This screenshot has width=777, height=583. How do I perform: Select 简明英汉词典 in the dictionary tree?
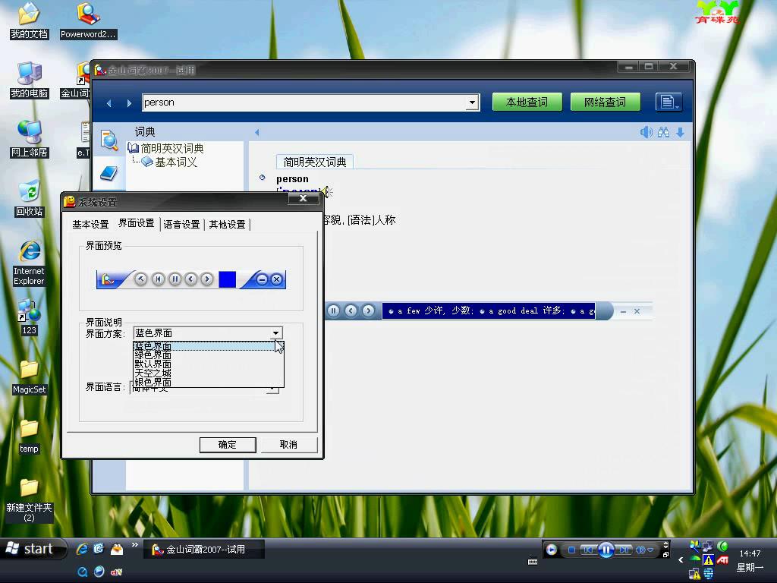[172, 148]
